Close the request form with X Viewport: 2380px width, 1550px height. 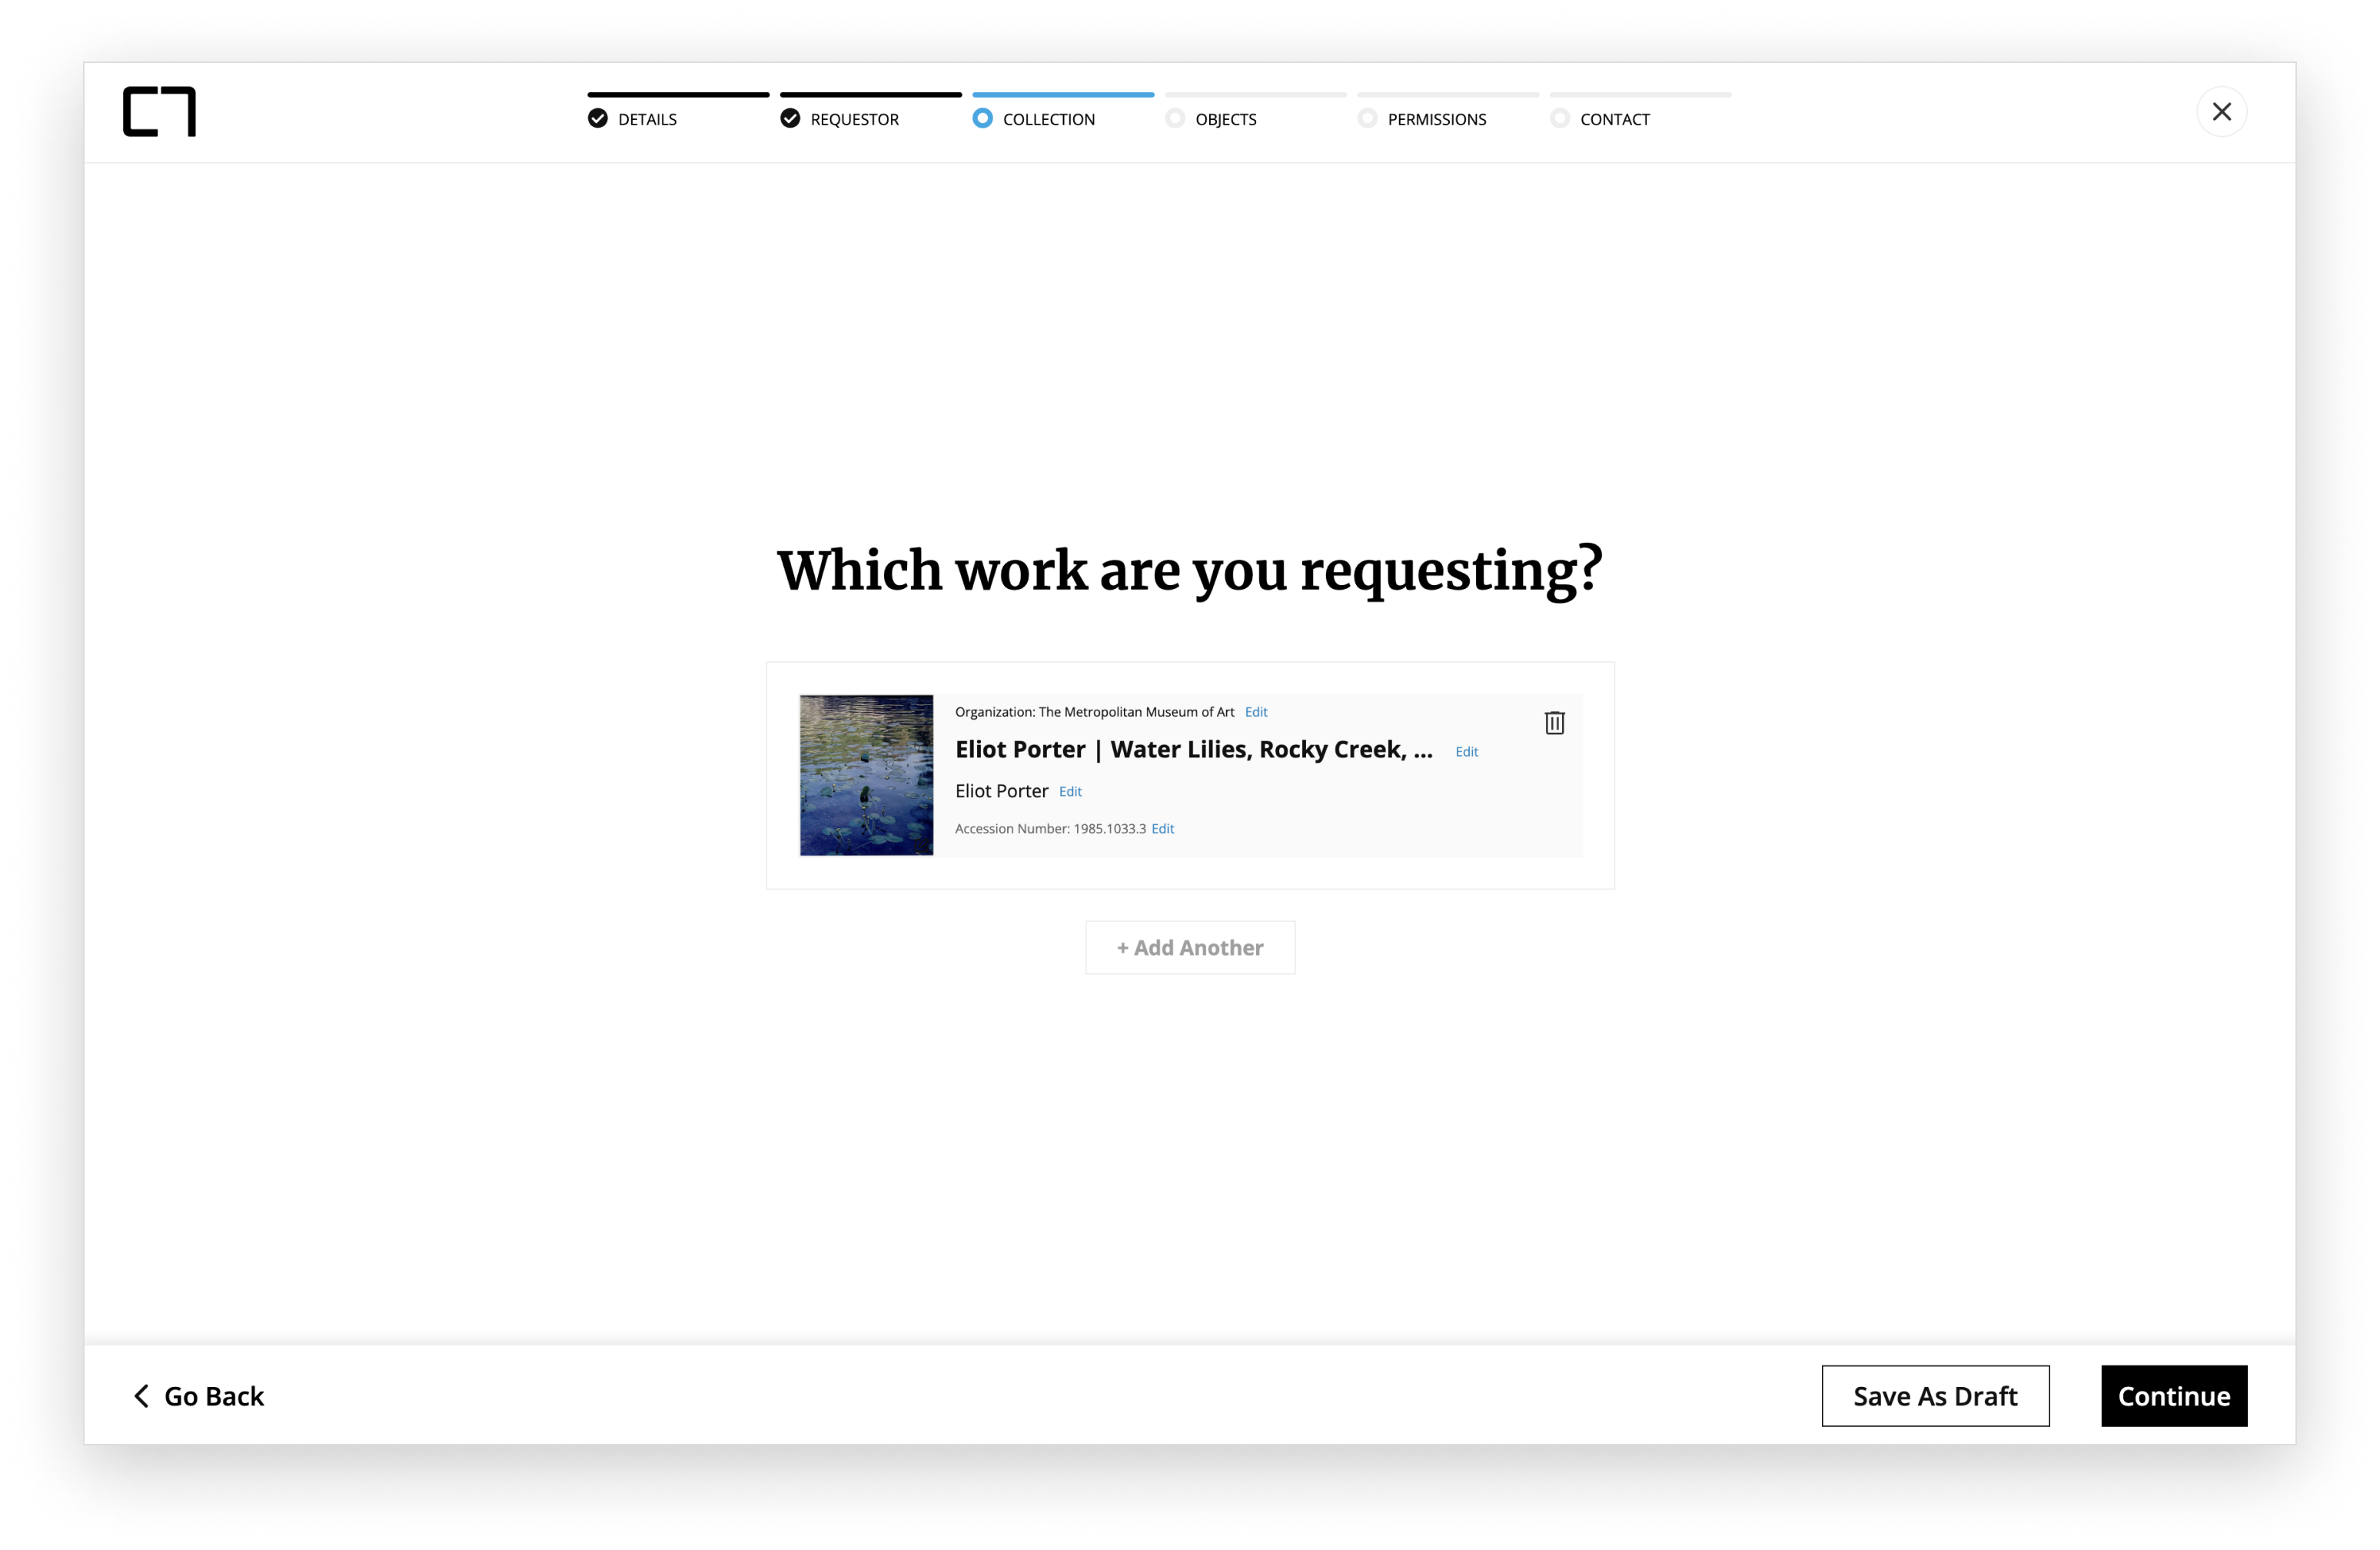(2221, 111)
